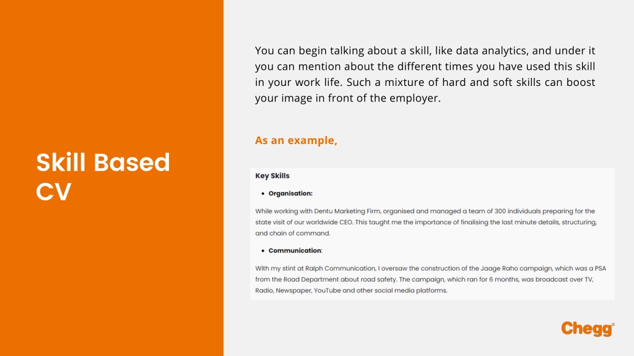Click the Ralph Communication paragraph
The height and width of the screenshot is (356, 634).
click(x=431, y=279)
